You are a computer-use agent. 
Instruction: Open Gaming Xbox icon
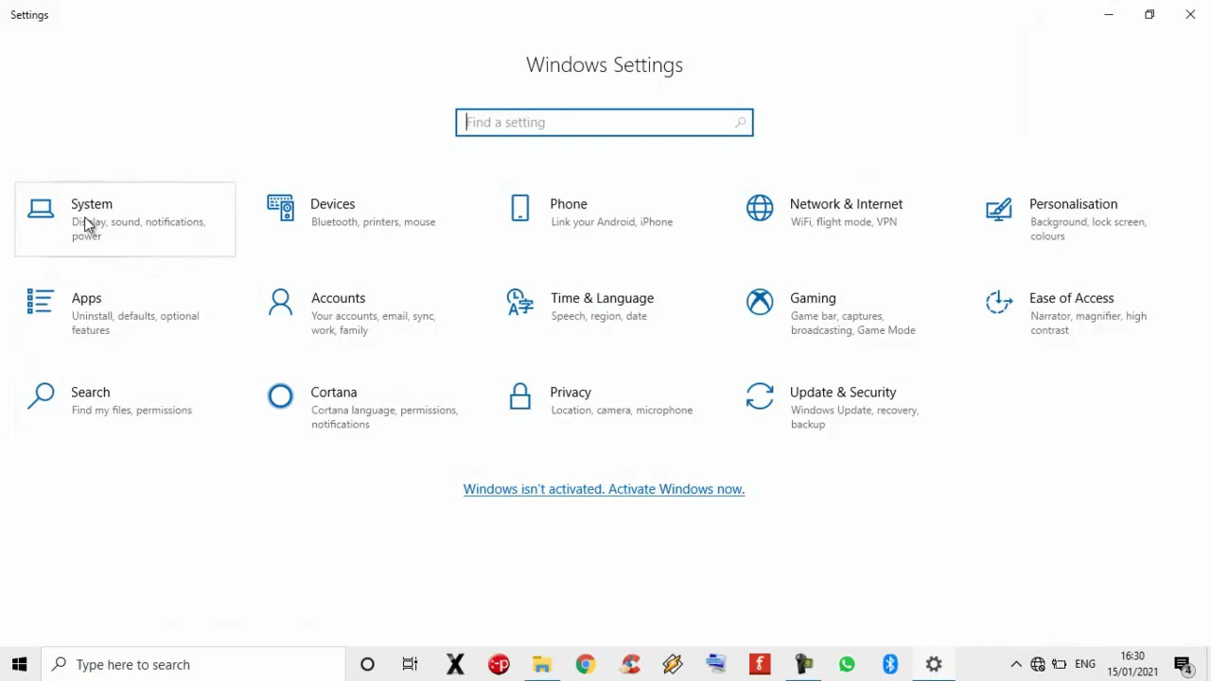coord(760,302)
